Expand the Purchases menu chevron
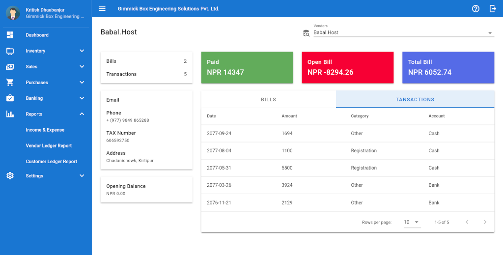This screenshot has height=255, width=503. click(x=82, y=83)
